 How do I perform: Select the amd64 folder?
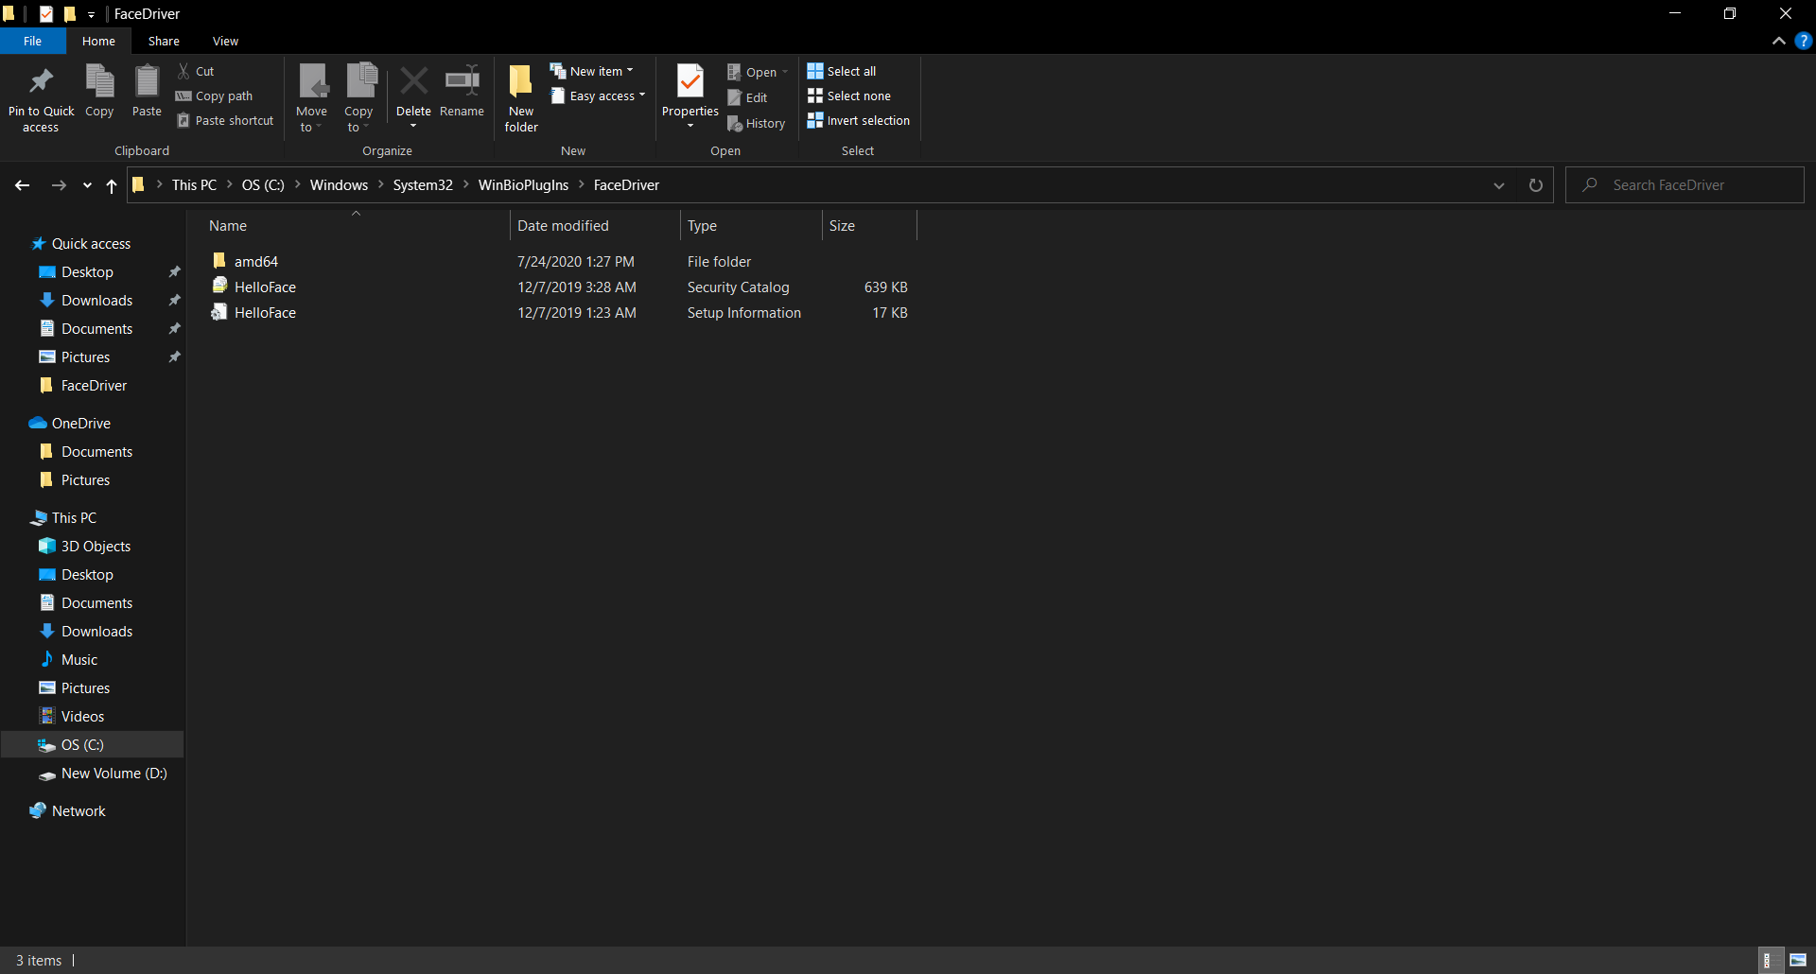pos(560,261)
